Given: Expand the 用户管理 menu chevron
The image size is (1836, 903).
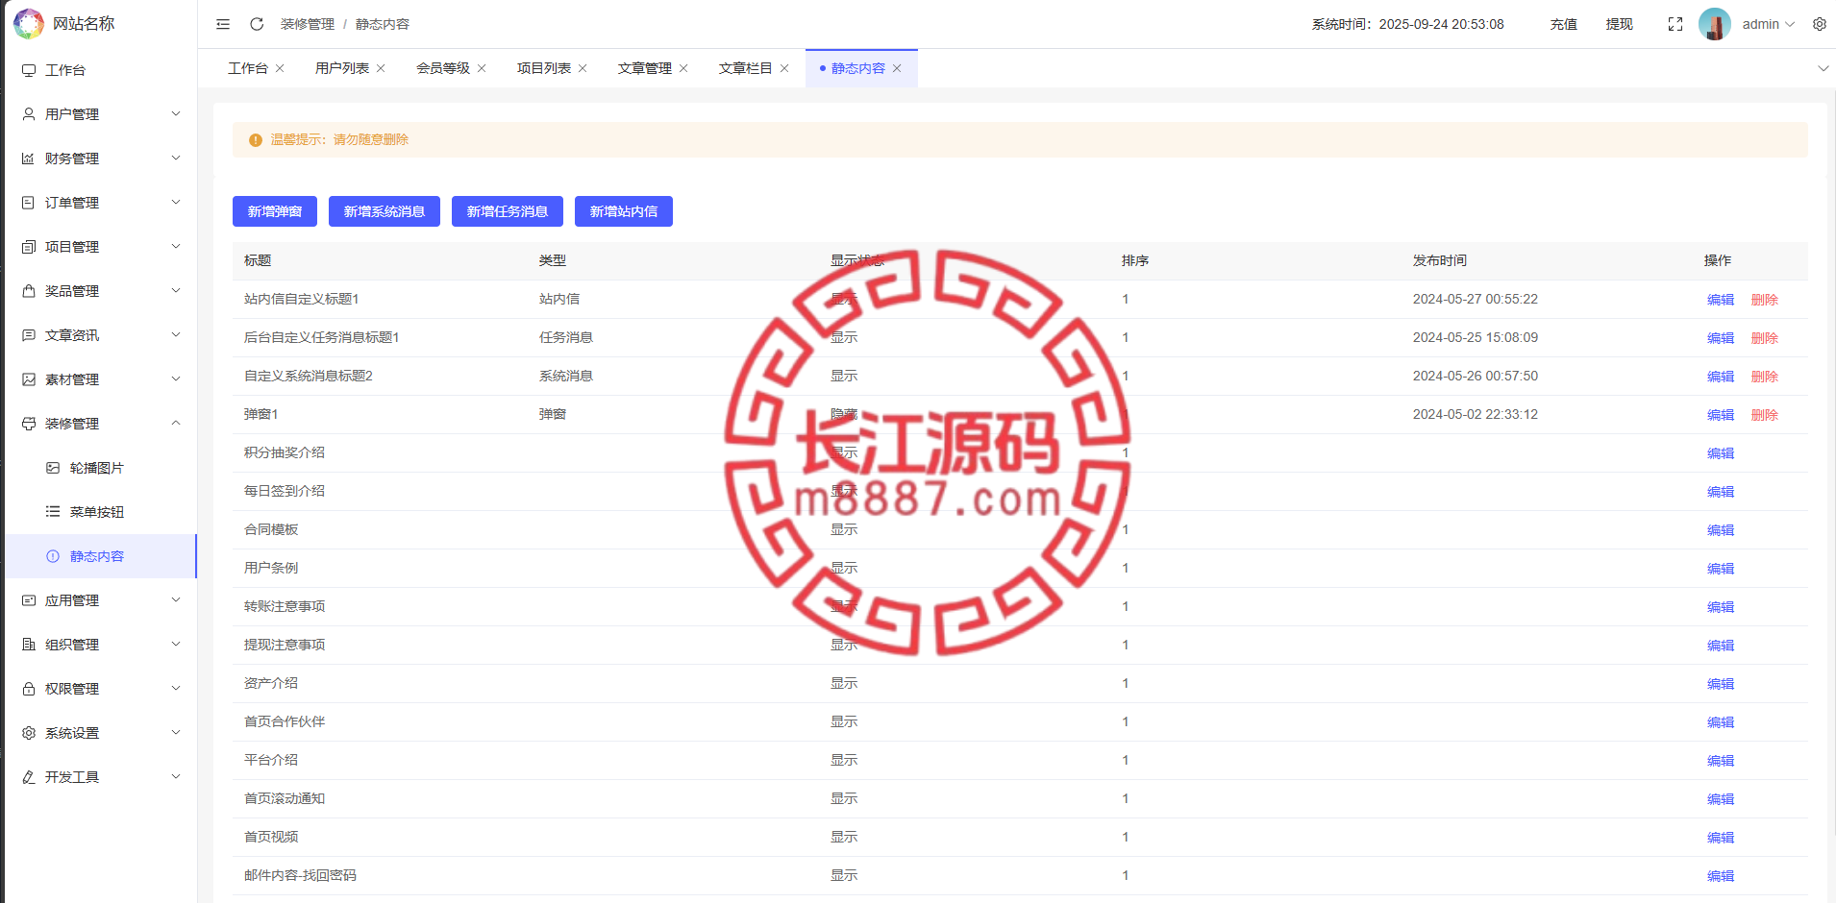Looking at the screenshot, I should point(176,113).
